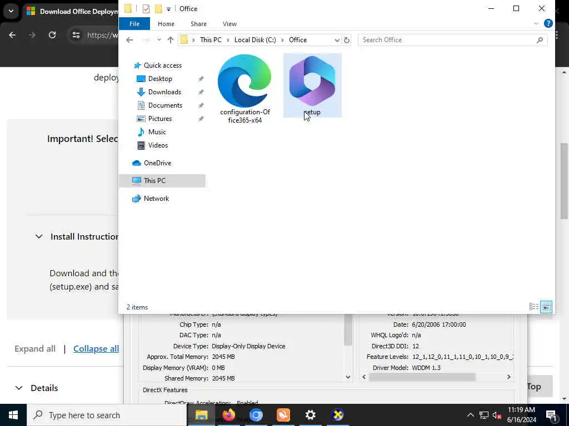Viewport: 569px width, 426px height.
Task: Open recent locations dropdown in Explorer
Action: [x=159, y=40]
